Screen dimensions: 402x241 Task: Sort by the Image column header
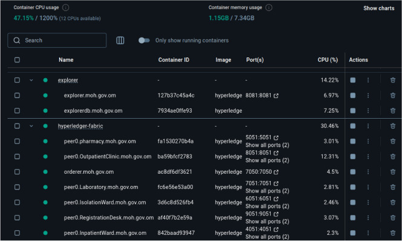(223, 60)
